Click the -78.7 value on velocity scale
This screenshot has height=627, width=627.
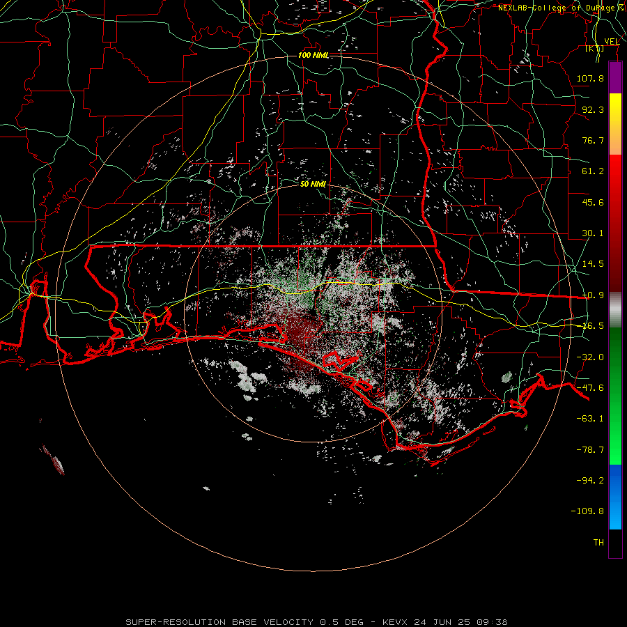(x=590, y=450)
